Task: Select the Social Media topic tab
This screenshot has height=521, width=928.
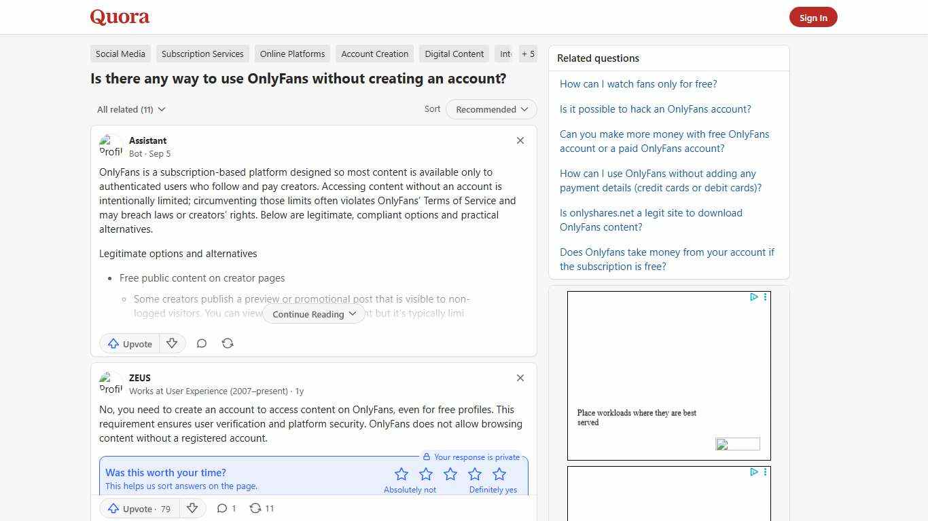Action: [120, 54]
